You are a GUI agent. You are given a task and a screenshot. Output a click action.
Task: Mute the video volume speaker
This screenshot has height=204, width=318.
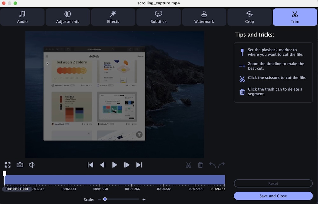[31, 165]
